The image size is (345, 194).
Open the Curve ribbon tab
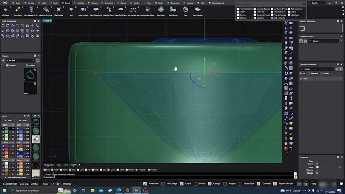pyautogui.click(x=17, y=3)
